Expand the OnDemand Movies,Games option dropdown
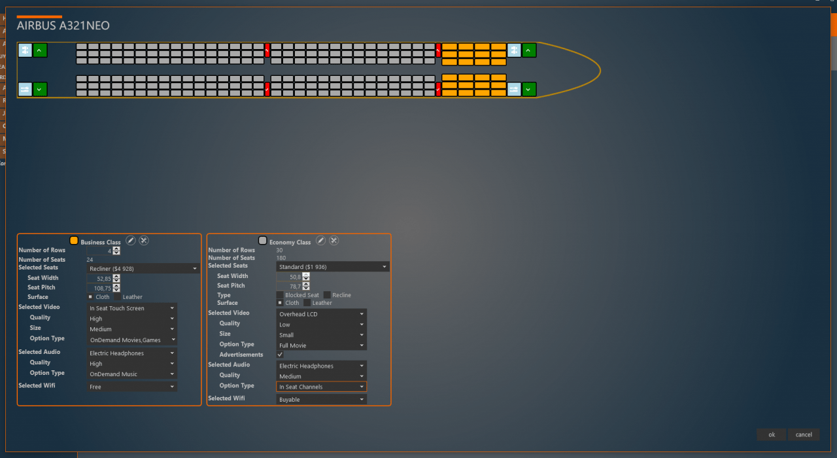The height and width of the screenshot is (458, 837). 132,340
